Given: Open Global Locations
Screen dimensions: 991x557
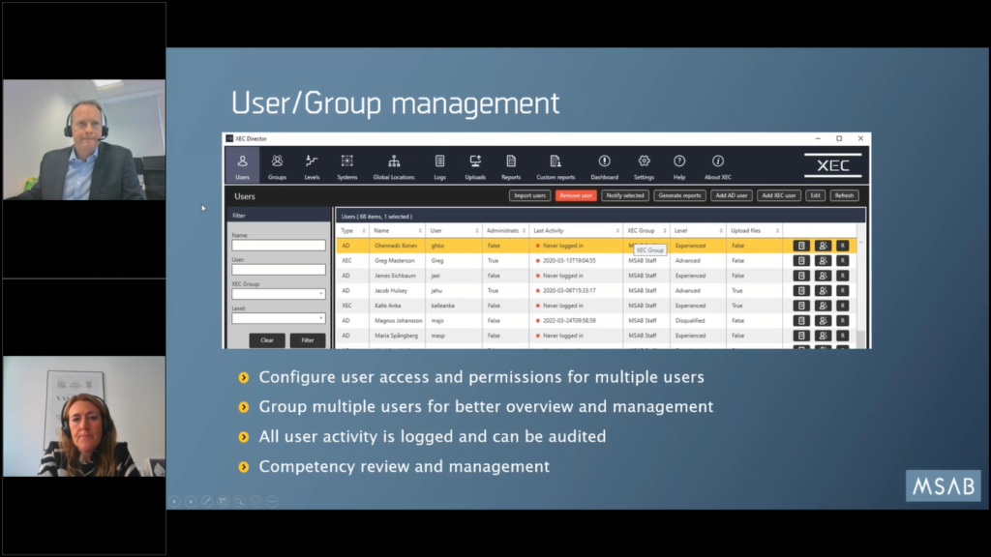Looking at the screenshot, I should pyautogui.click(x=394, y=166).
